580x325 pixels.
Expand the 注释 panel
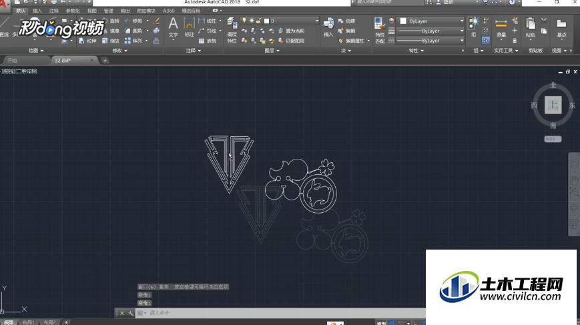coord(193,50)
